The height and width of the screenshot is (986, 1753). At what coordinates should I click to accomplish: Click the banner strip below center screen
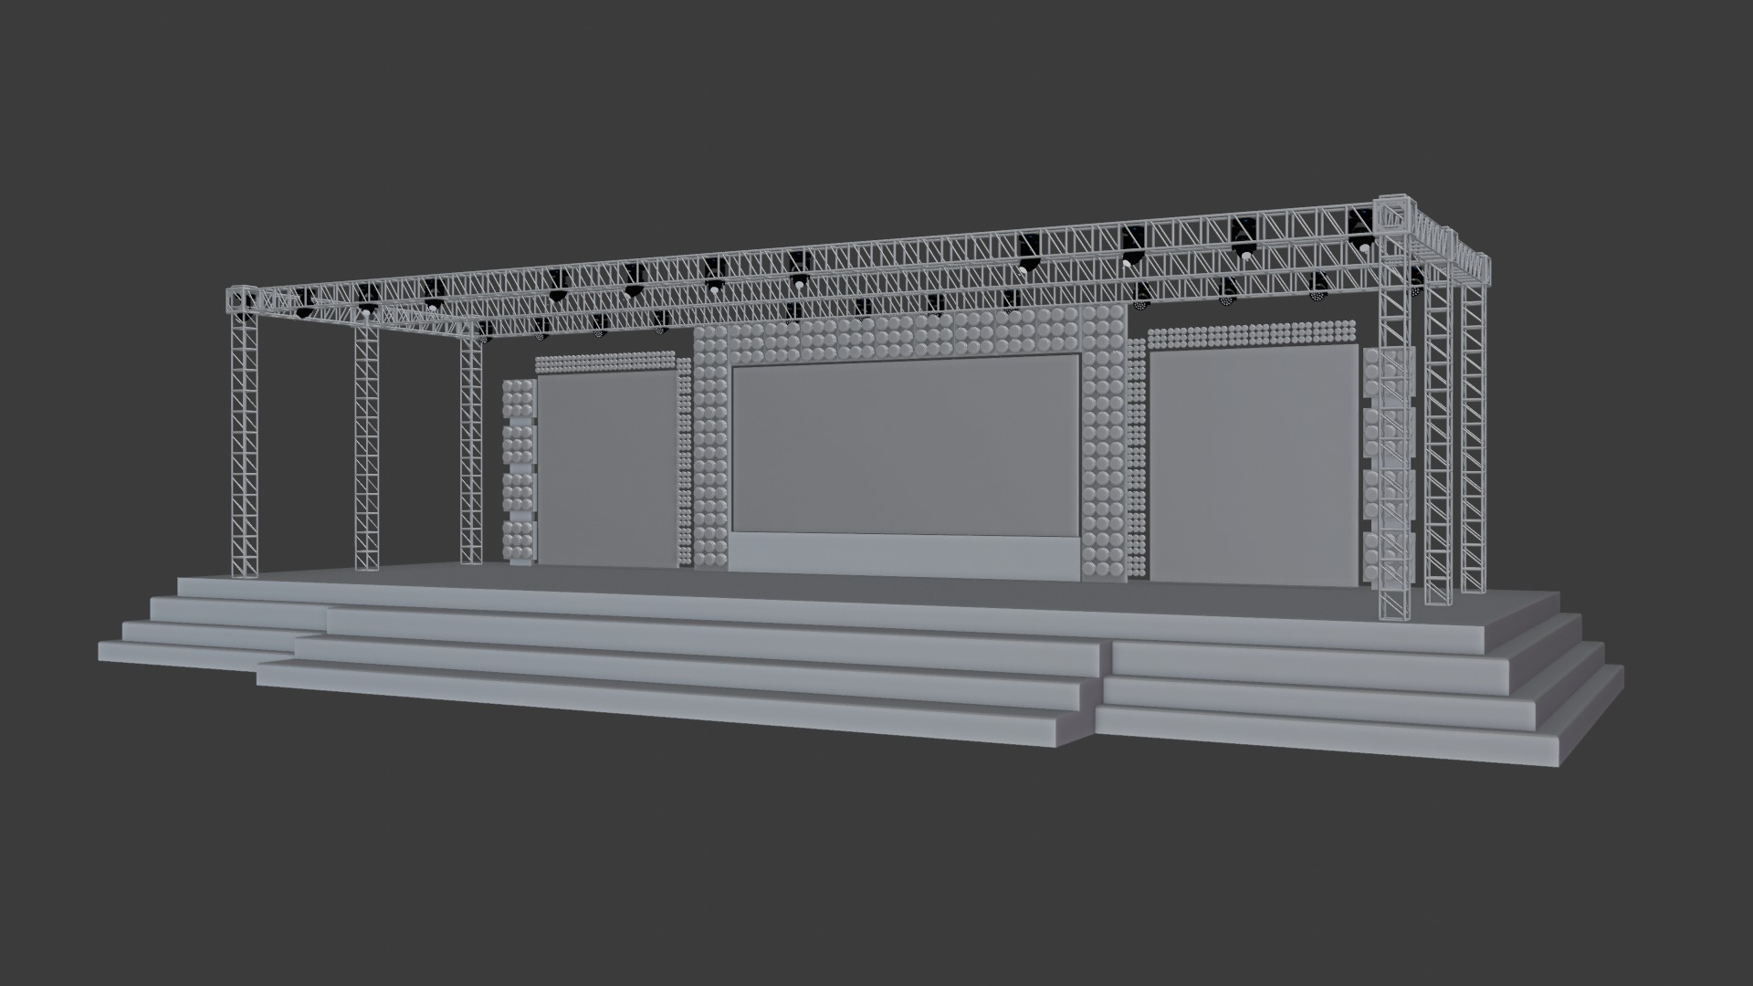coord(902,557)
